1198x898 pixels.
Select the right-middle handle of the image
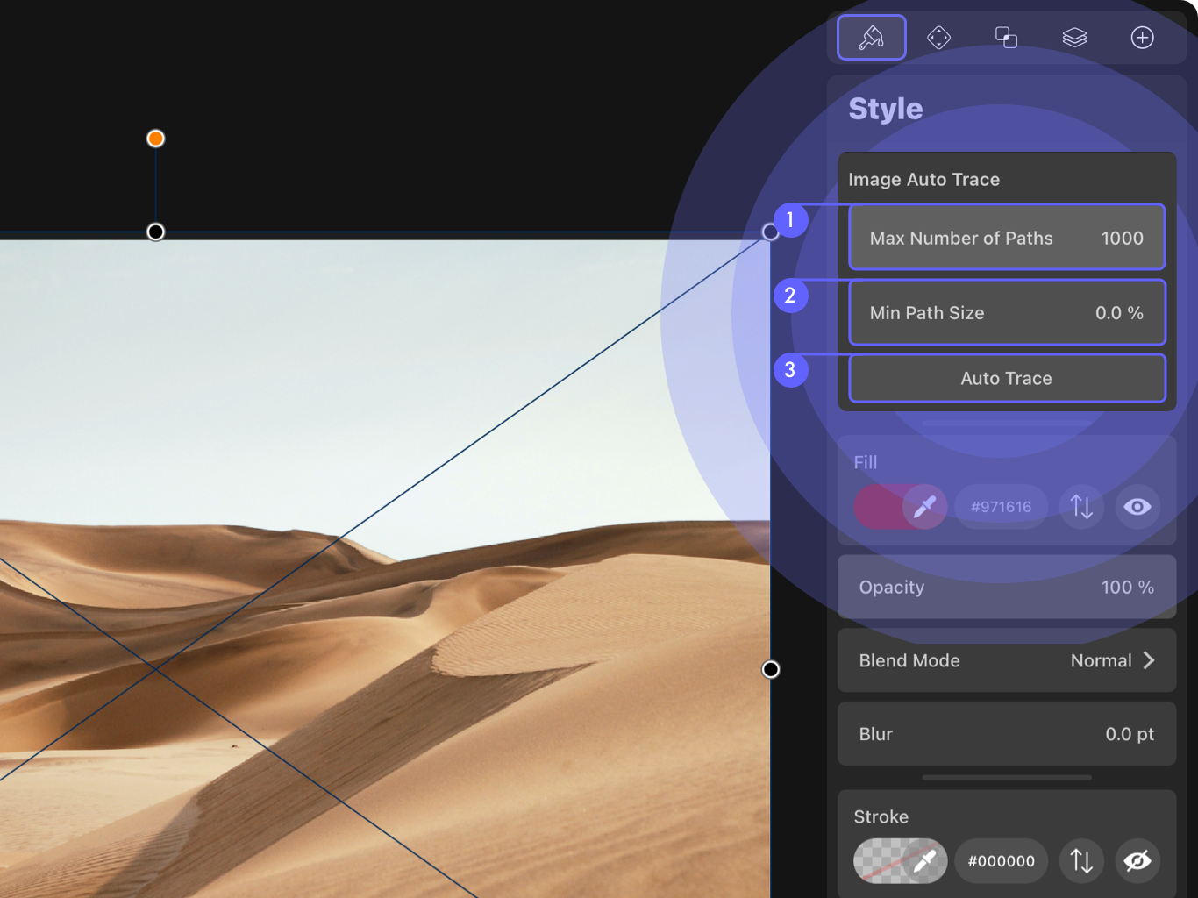tap(770, 669)
